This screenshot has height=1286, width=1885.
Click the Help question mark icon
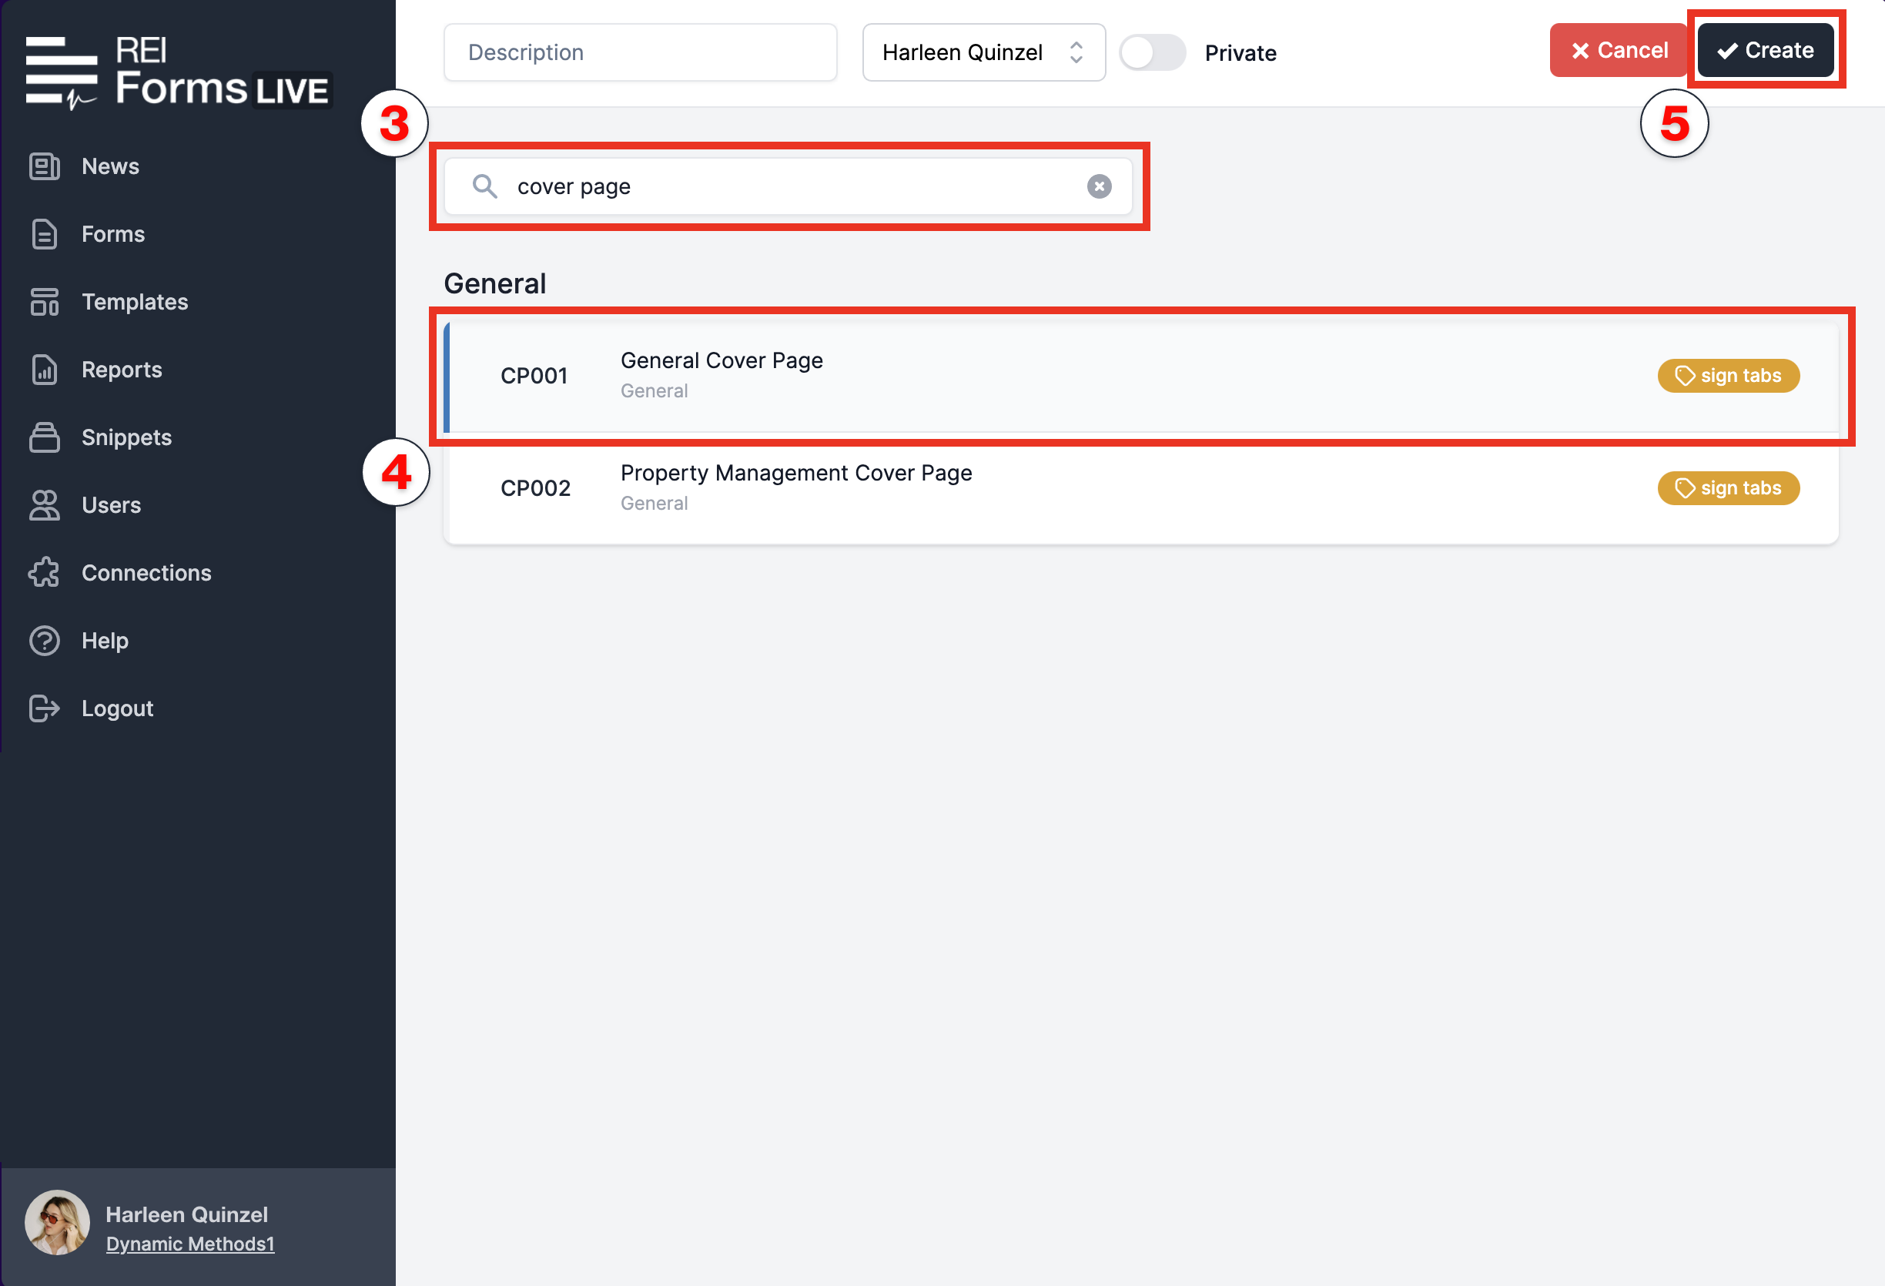(45, 641)
